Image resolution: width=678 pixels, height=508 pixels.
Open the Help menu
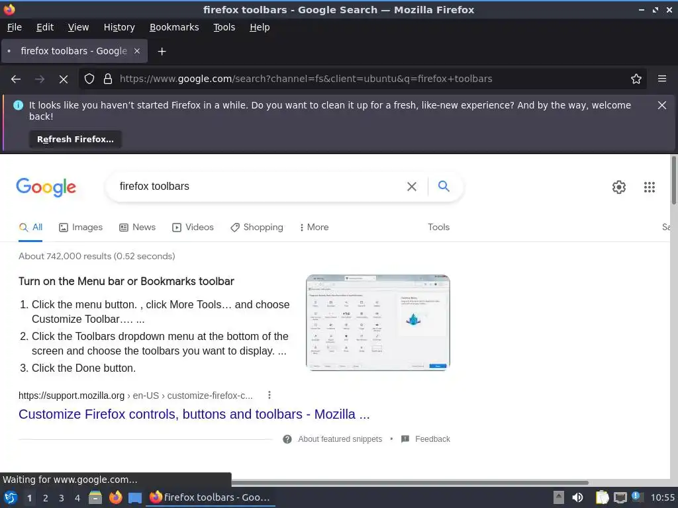[260, 27]
